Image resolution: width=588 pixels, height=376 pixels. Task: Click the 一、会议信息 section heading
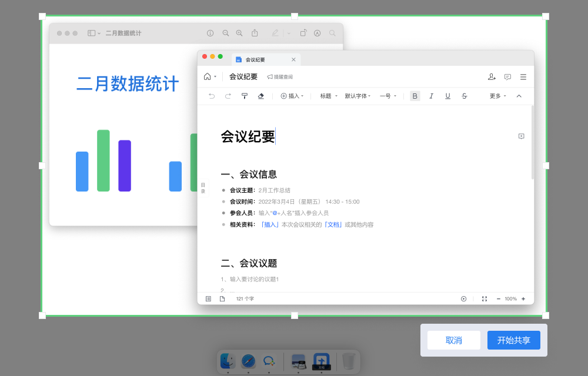click(249, 174)
